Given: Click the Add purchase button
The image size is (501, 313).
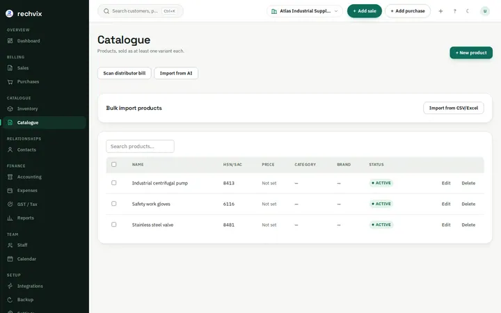Looking at the screenshot, I should (408, 11).
